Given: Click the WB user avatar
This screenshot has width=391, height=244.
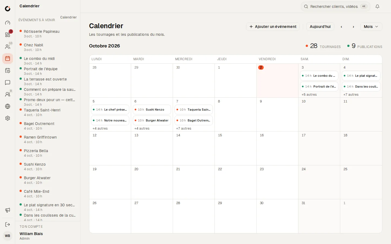Looking at the screenshot, I should pyautogui.click(x=8, y=236).
